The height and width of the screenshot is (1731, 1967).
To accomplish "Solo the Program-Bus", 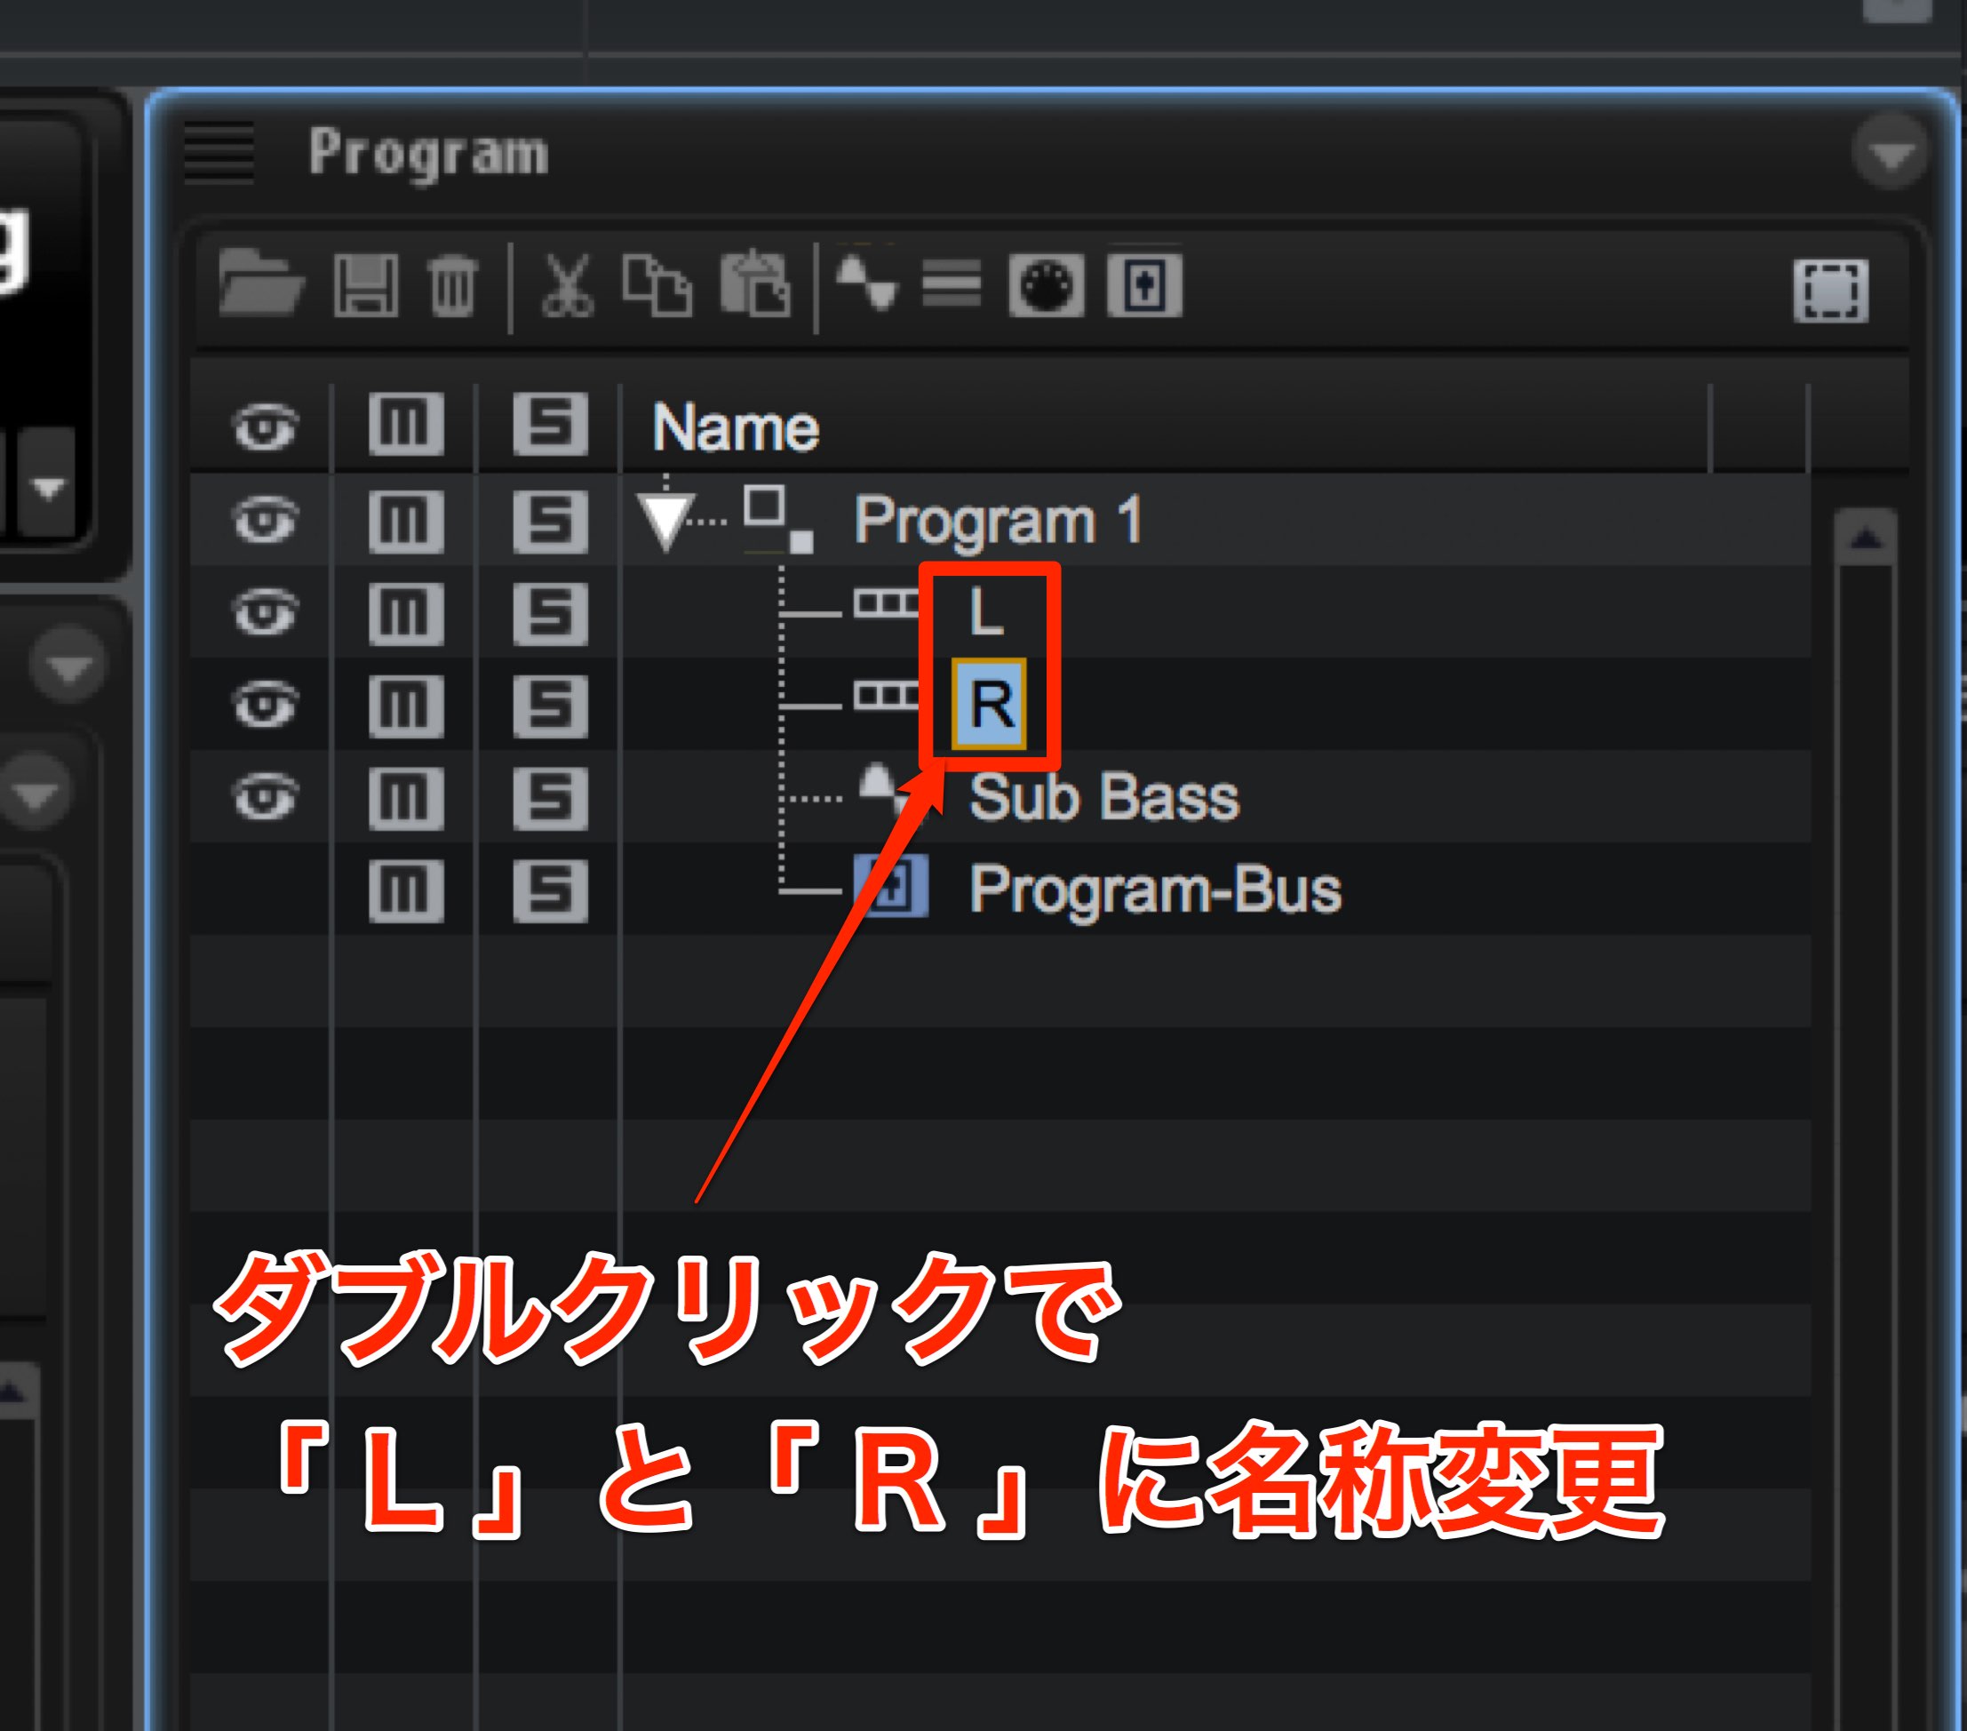I will coord(549,890).
